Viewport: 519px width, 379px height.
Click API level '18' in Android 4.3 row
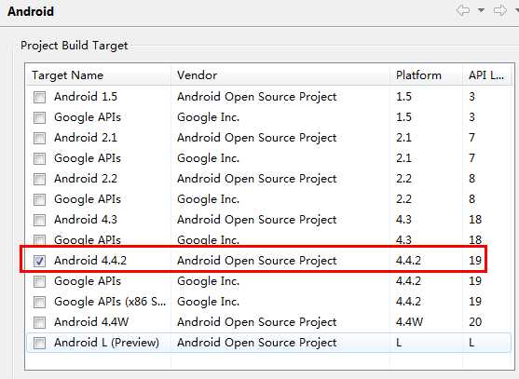(x=475, y=220)
